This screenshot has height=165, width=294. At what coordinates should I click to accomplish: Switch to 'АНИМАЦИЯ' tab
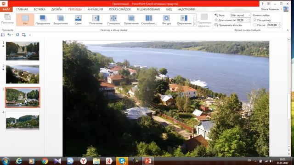click(95, 9)
